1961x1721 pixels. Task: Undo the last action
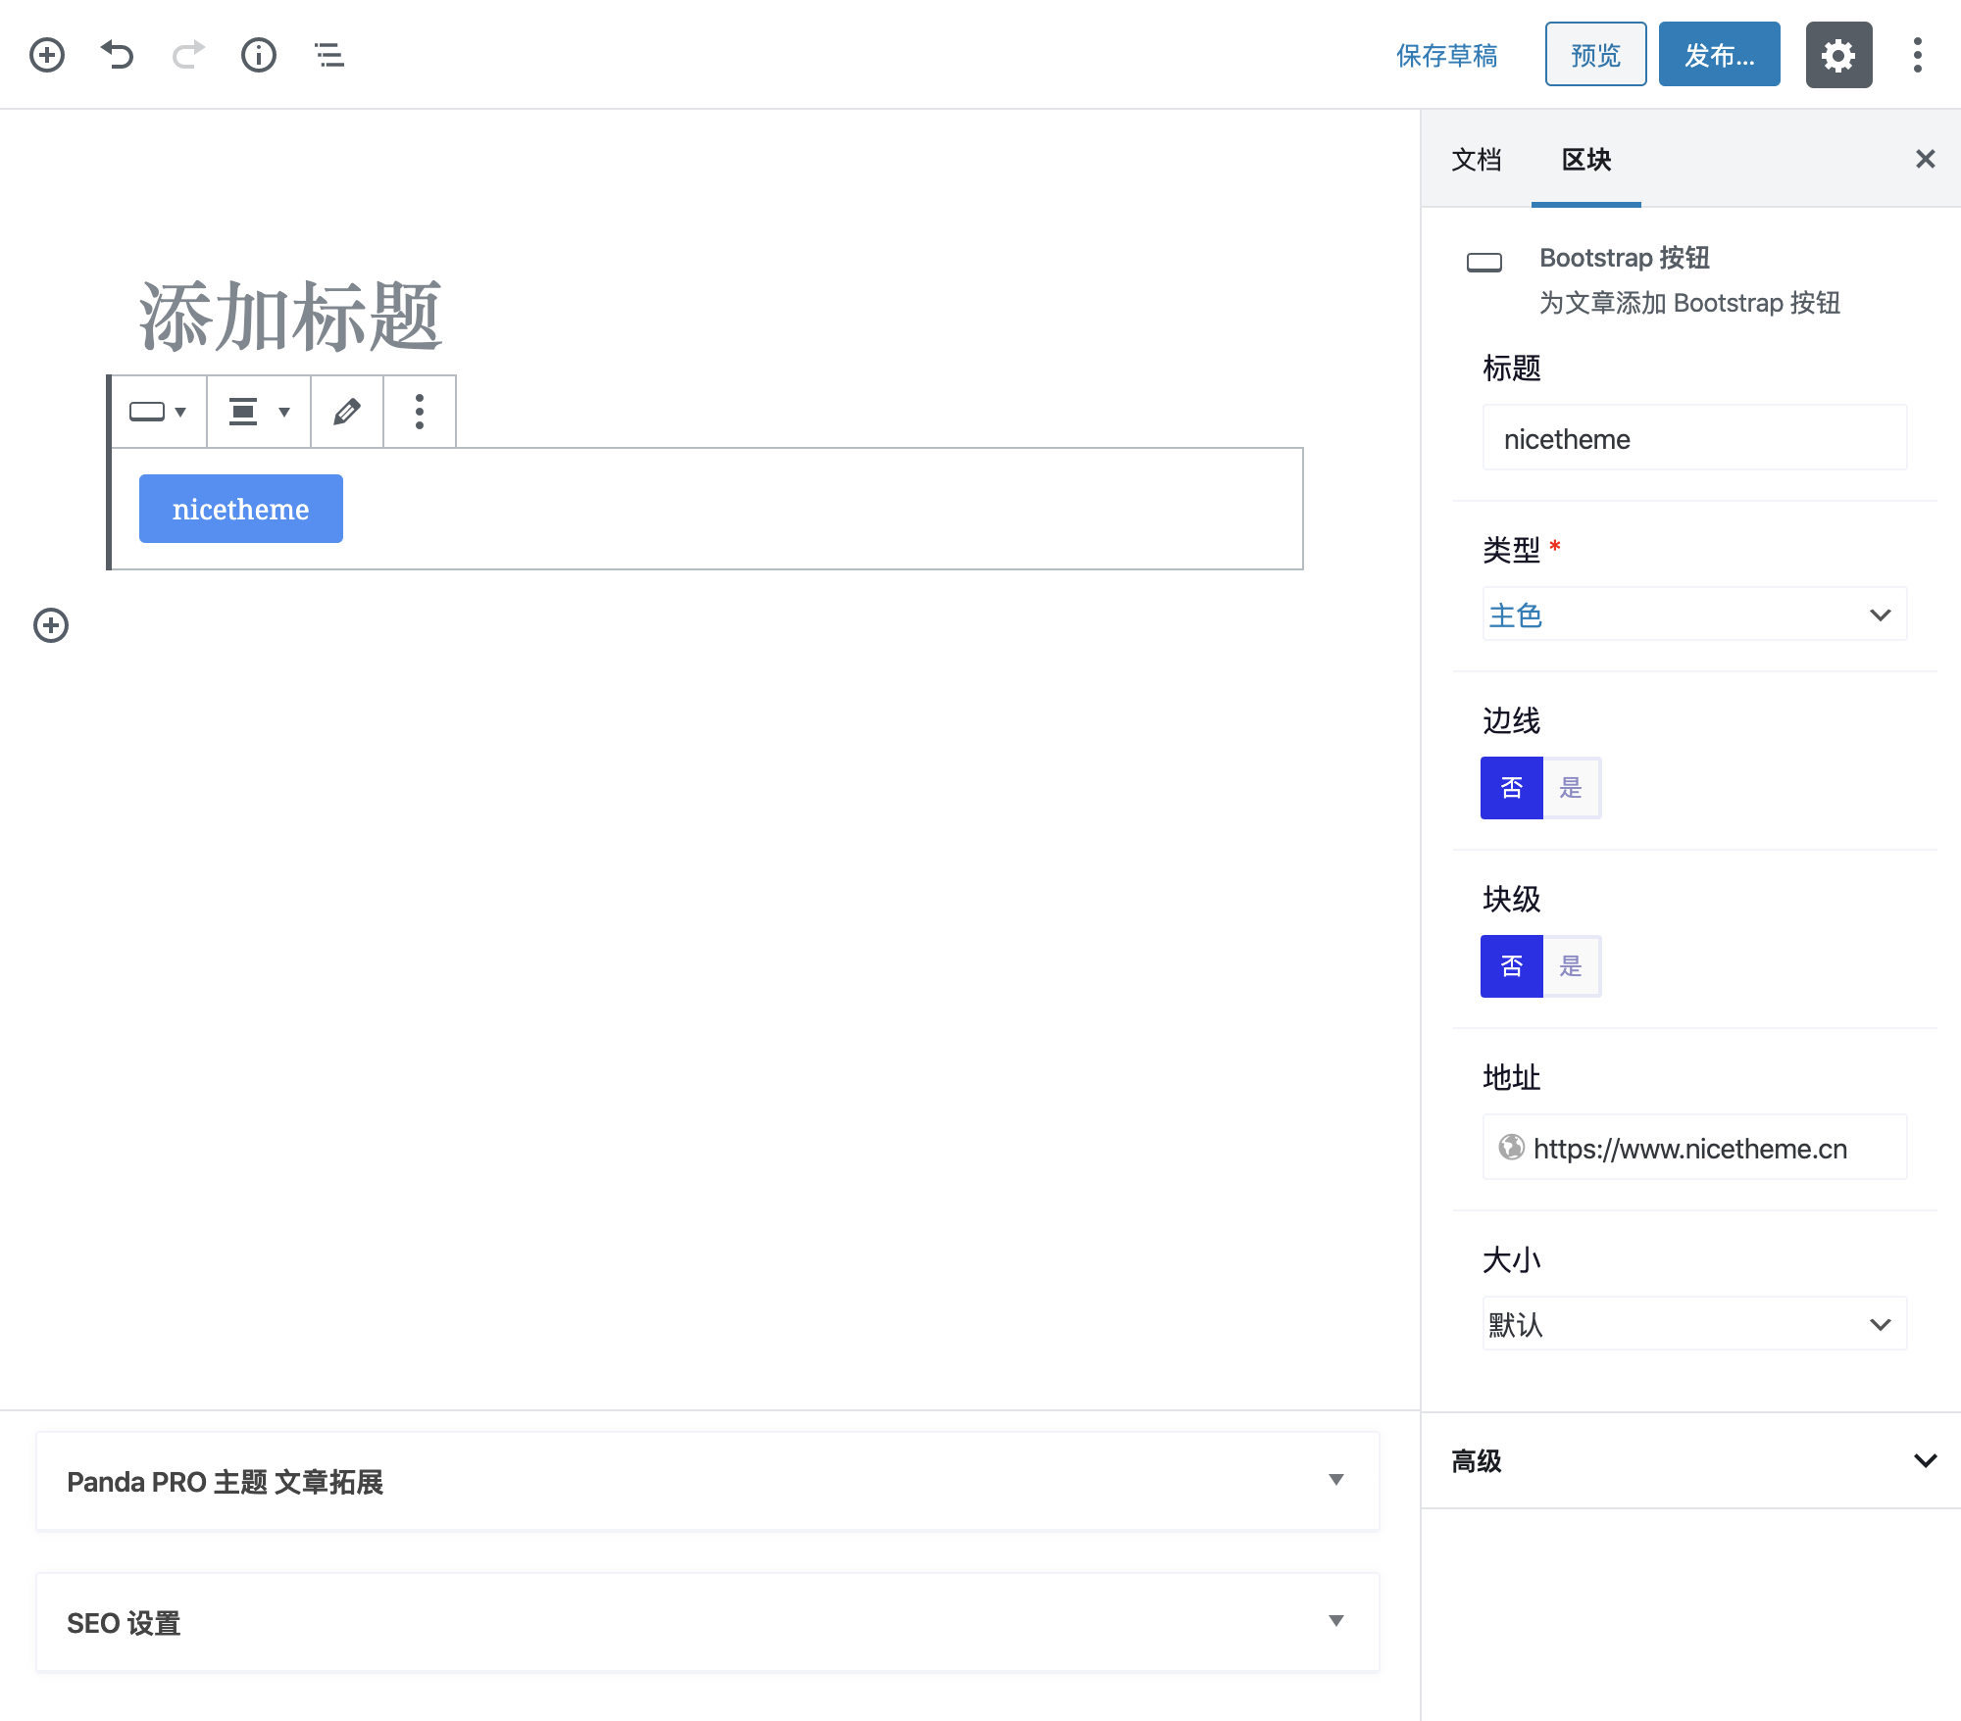(118, 55)
